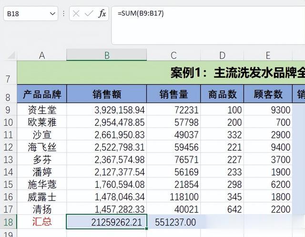305x237 pixels.
Task: Select column D header
Action: (222, 55)
